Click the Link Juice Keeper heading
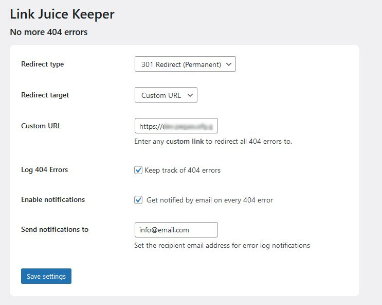The width and height of the screenshot is (382, 305). tap(62, 14)
